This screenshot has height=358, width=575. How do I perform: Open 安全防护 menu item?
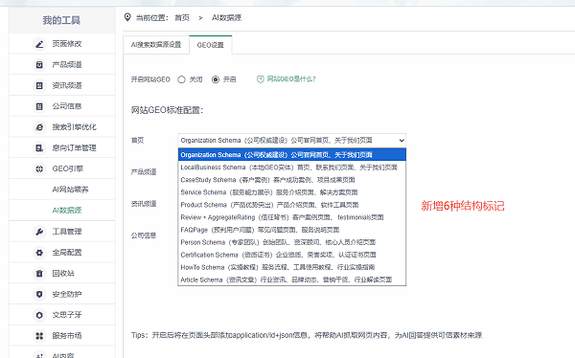pyautogui.click(x=62, y=294)
